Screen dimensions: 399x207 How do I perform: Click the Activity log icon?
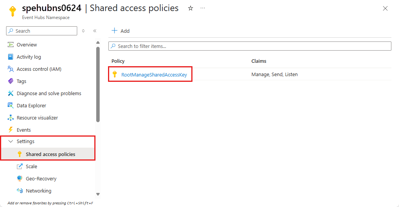pyautogui.click(x=11, y=57)
